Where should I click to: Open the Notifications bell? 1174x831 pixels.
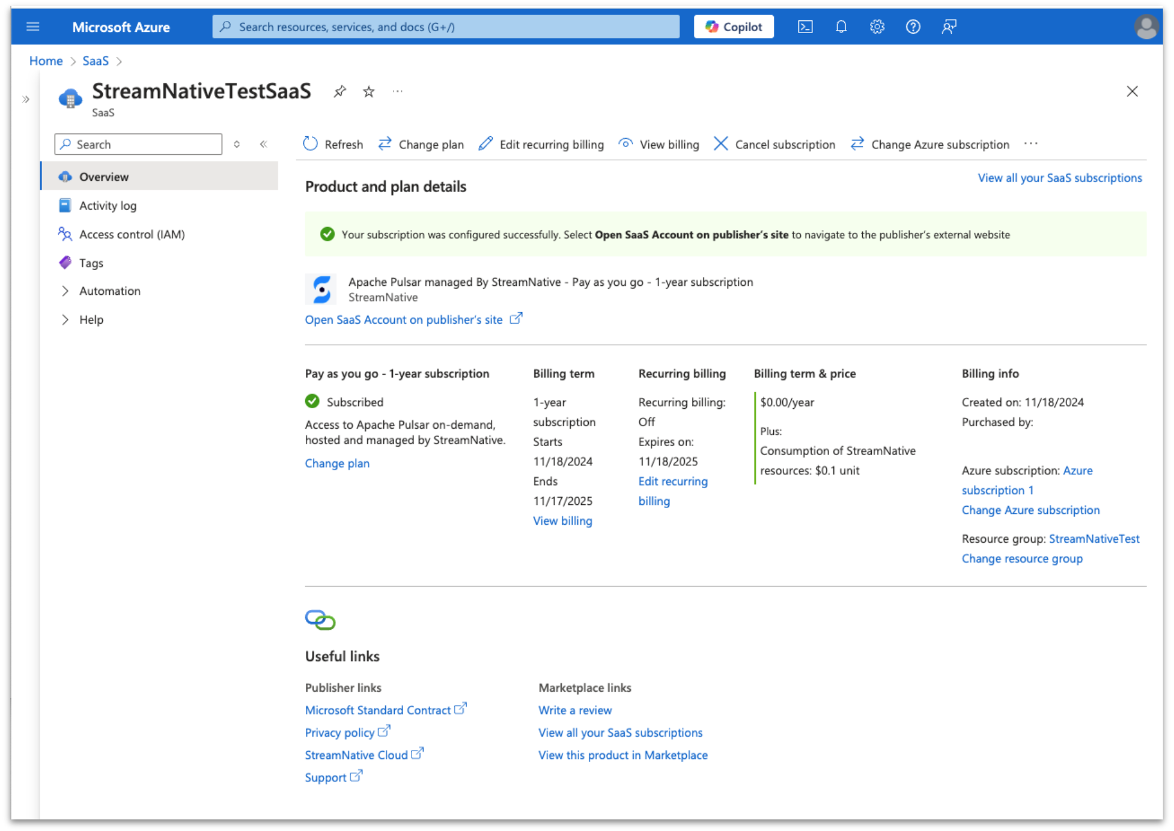click(x=841, y=26)
